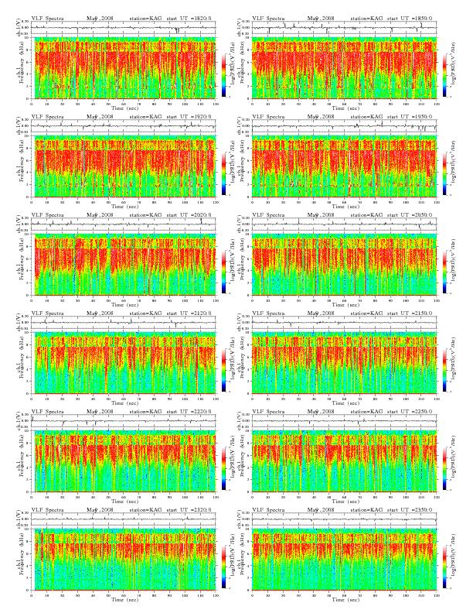Select the spectrogram starting at UT 2120:0
473x613 pixels.
124,363
